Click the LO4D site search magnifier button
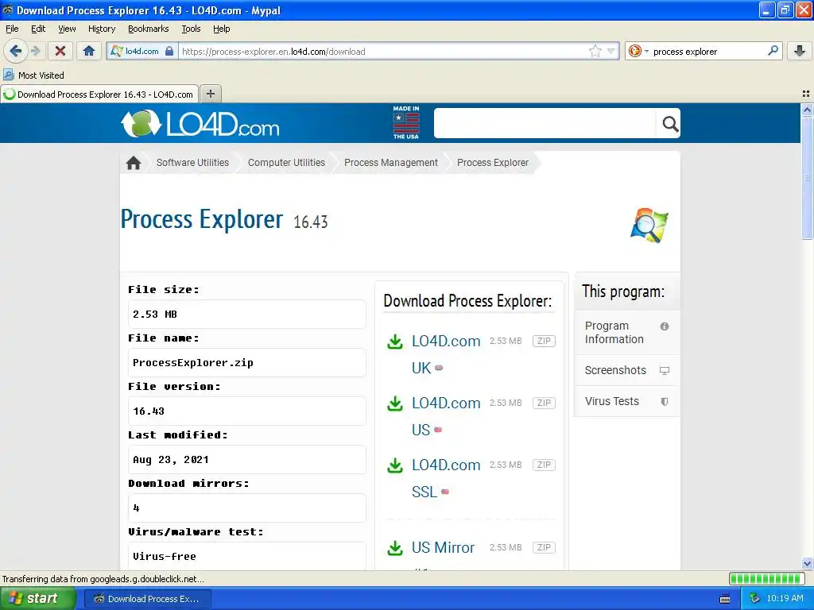The image size is (814, 610). (669, 123)
